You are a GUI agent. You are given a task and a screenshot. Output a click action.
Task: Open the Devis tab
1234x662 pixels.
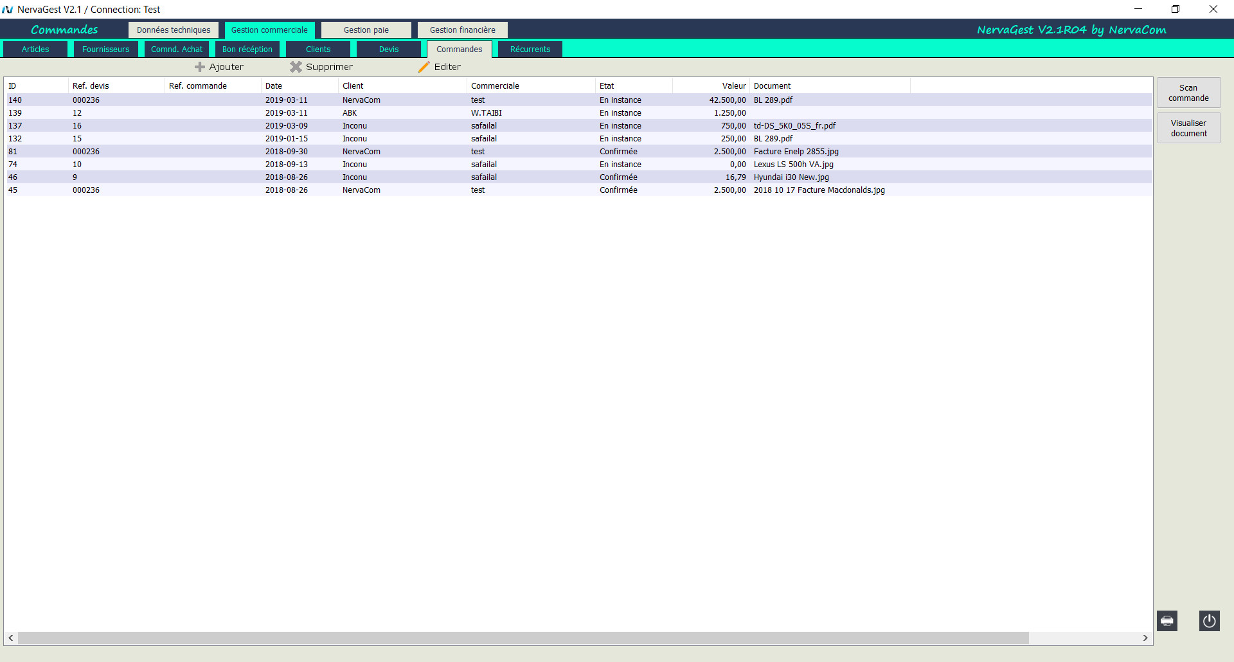point(388,49)
